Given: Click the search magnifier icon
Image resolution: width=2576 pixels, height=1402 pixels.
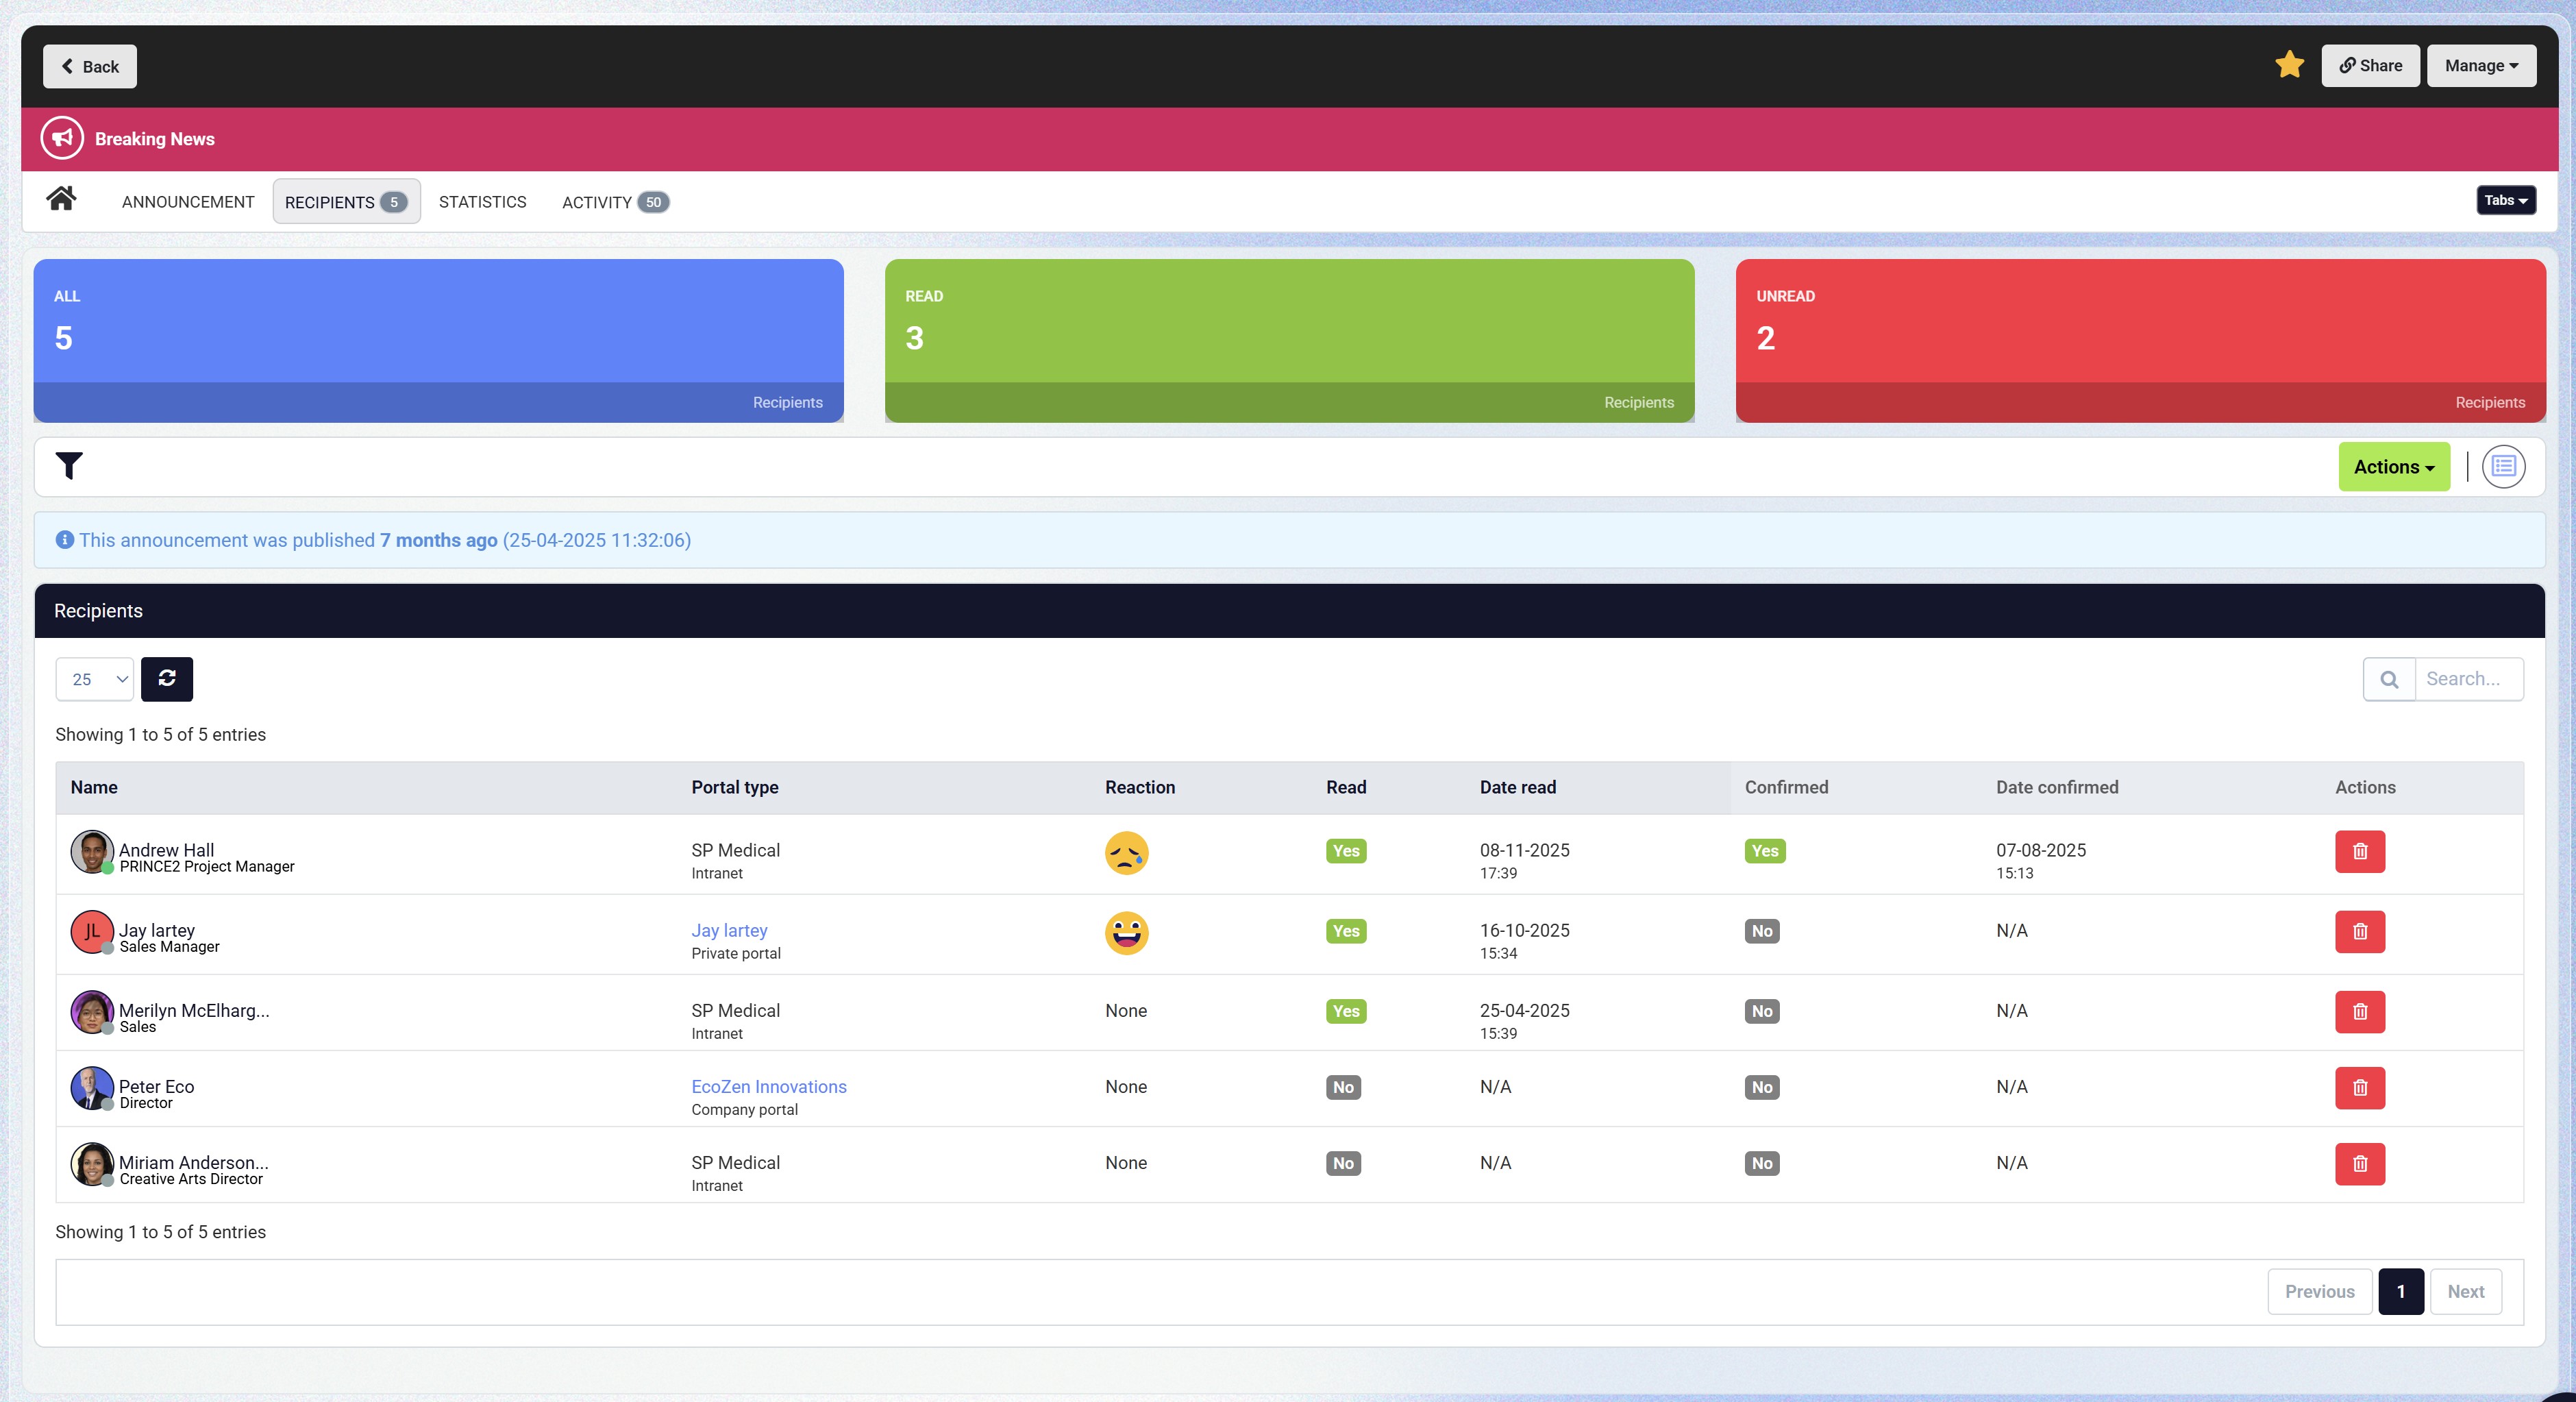Looking at the screenshot, I should click(x=2389, y=679).
